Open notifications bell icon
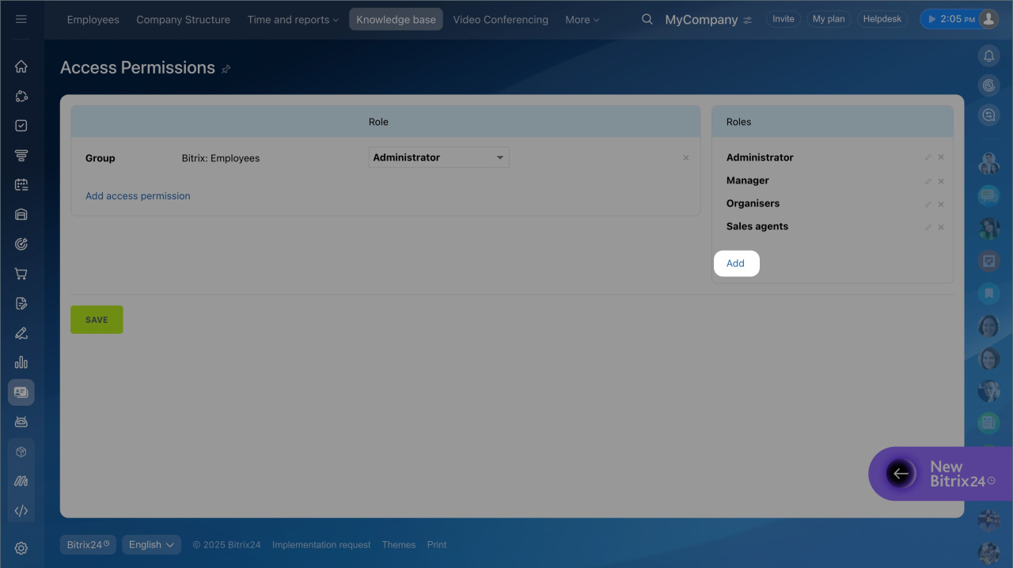The width and height of the screenshot is (1013, 568). tap(988, 55)
